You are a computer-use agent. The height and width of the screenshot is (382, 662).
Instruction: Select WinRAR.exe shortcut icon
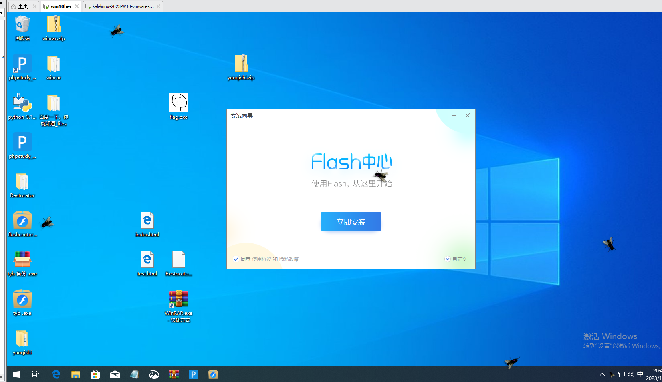point(179,306)
